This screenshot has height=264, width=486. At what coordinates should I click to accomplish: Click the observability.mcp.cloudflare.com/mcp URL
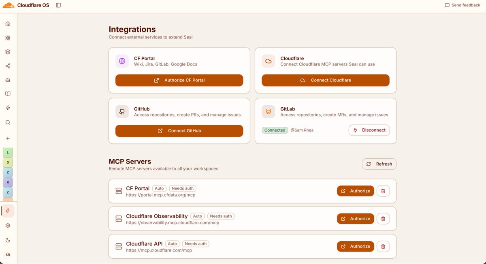tap(173, 223)
